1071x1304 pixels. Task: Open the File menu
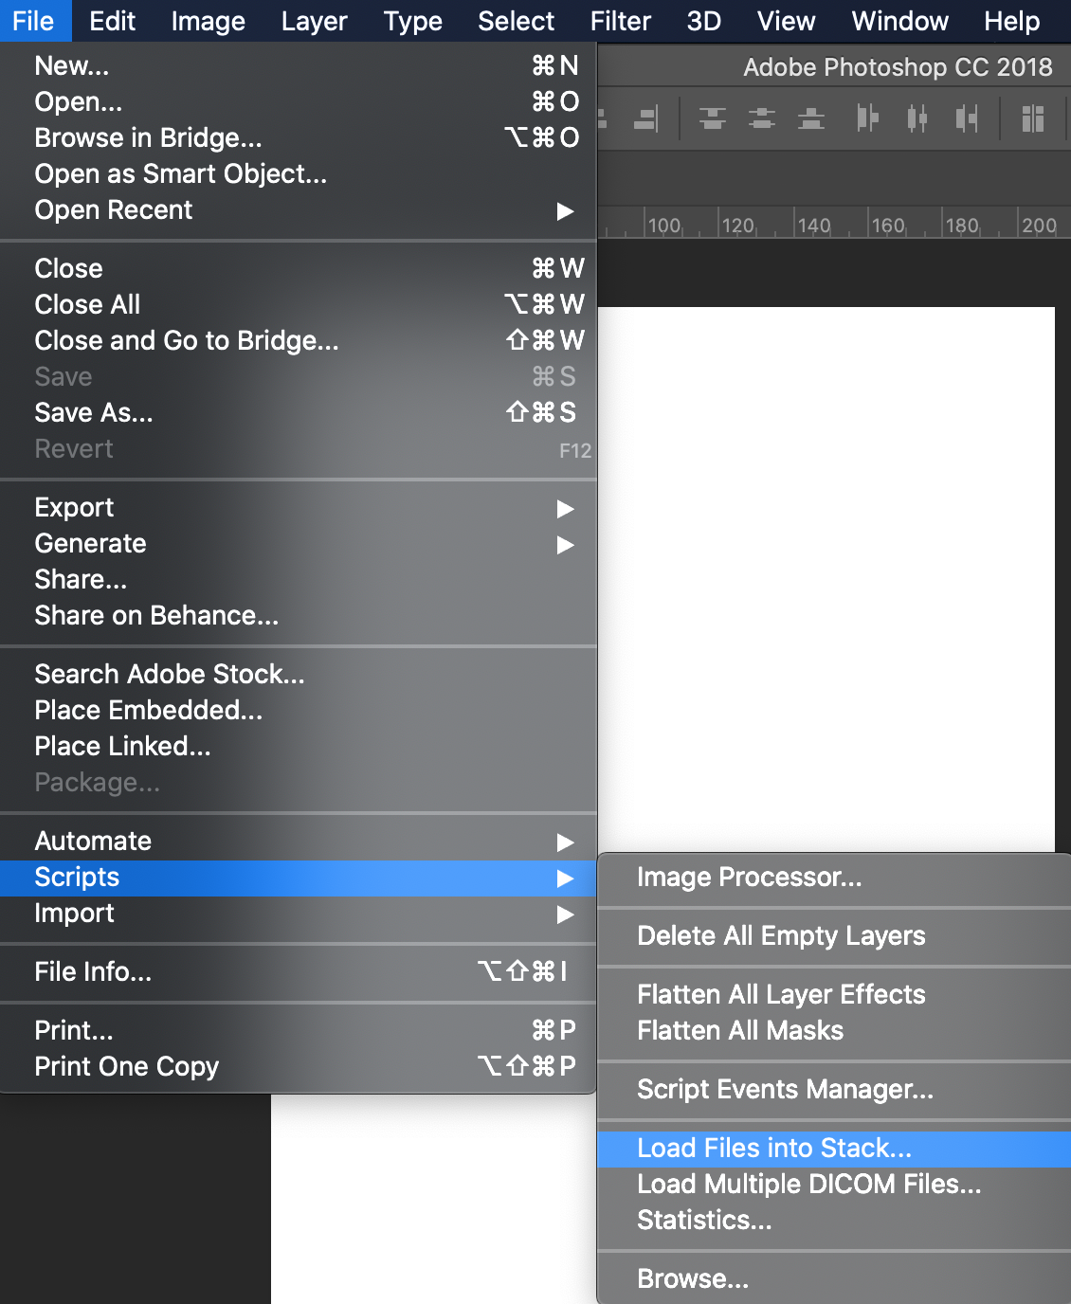click(34, 21)
